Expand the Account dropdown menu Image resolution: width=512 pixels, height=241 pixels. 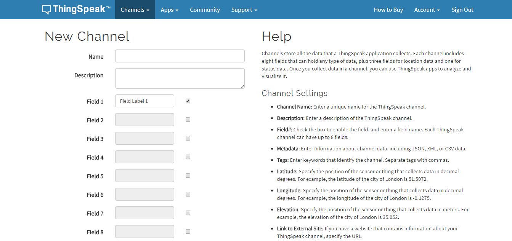pyautogui.click(x=427, y=10)
